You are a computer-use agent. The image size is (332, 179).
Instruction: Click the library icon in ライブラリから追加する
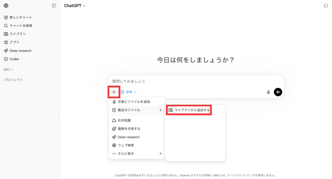(x=171, y=110)
